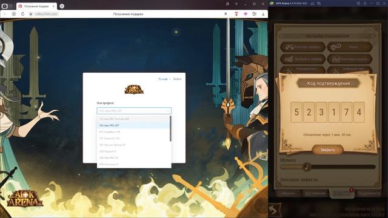Choose the first profile option starting with 193
The width and height of the screenshot is (388, 218).
click(133, 119)
